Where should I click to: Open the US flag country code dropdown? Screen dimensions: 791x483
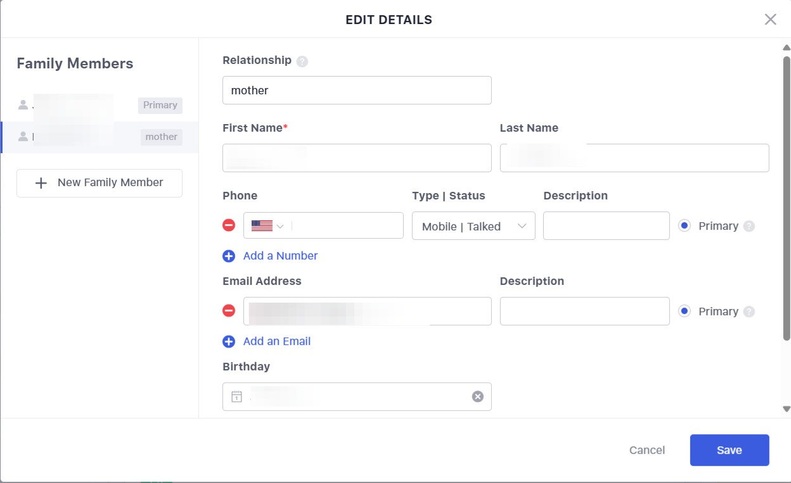coord(267,226)
